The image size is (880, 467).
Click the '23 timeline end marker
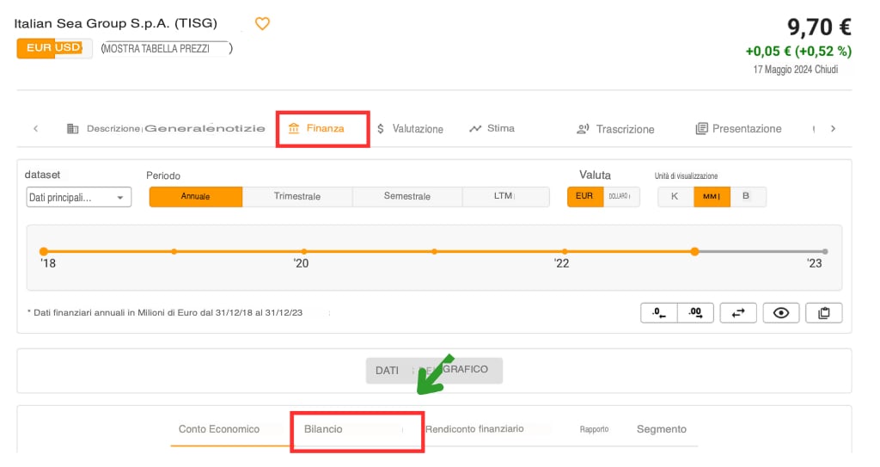coord(825,251)
